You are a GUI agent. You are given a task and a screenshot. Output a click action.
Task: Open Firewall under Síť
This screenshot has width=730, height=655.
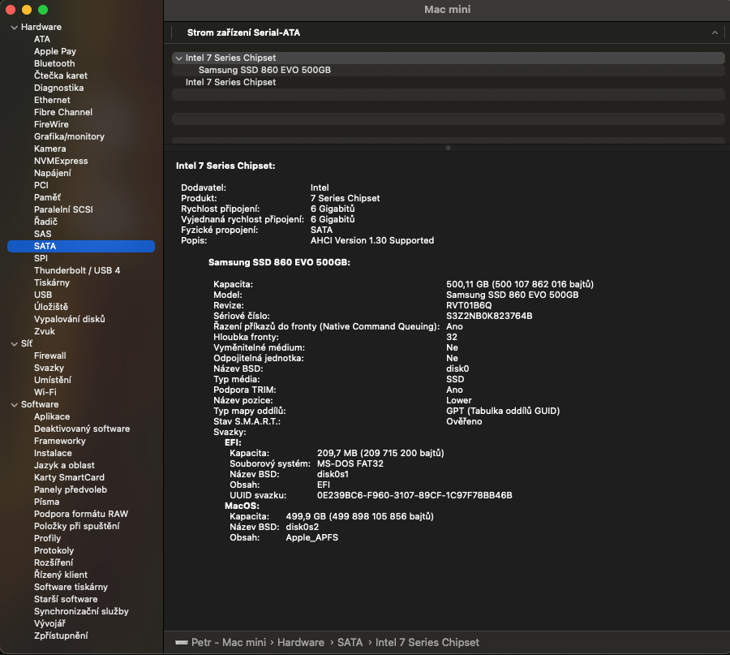[x=49, y=356]
